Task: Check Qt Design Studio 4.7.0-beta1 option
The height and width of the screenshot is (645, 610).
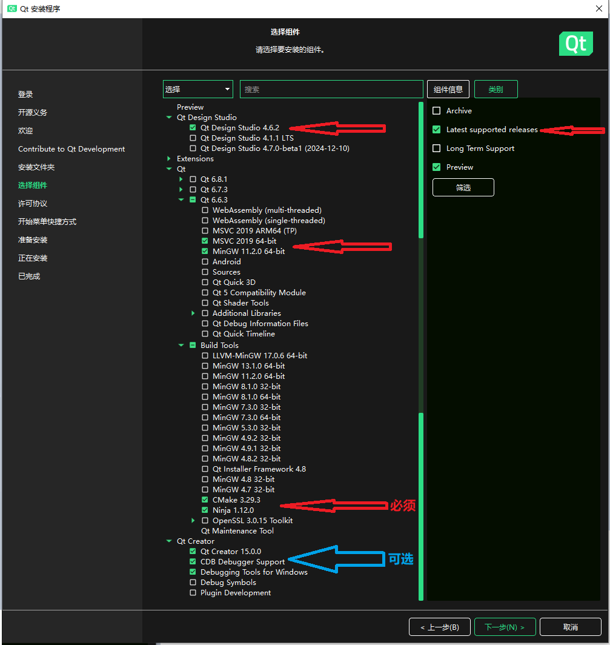Action: click(193, 148)
